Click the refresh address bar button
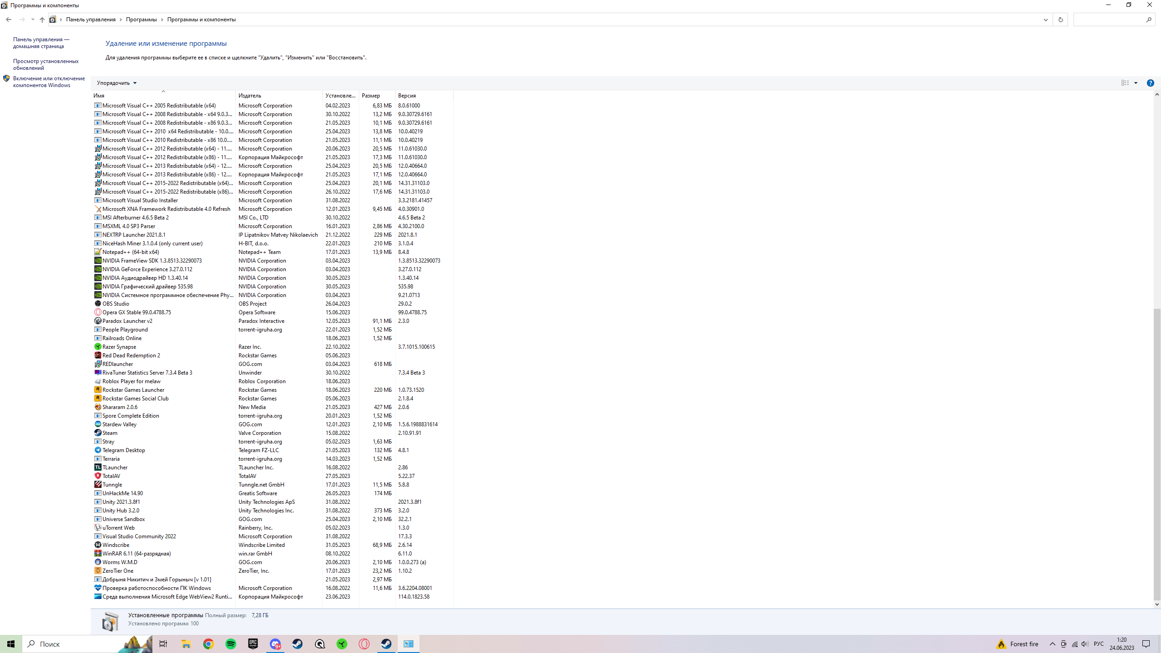1161x653 pixels. (x=1060, y=19)
